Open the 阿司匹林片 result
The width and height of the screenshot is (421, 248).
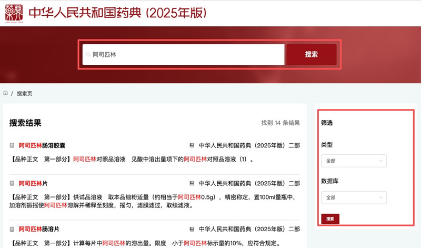(x=33, y=183)
